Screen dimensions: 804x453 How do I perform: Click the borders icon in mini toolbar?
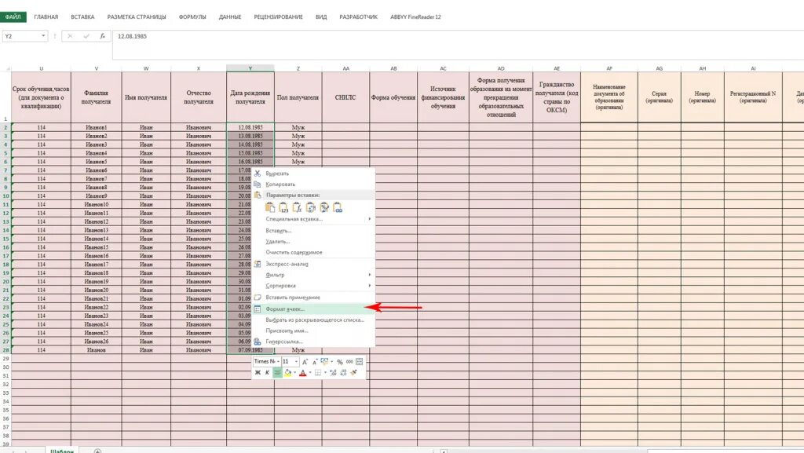coord(318,373)
